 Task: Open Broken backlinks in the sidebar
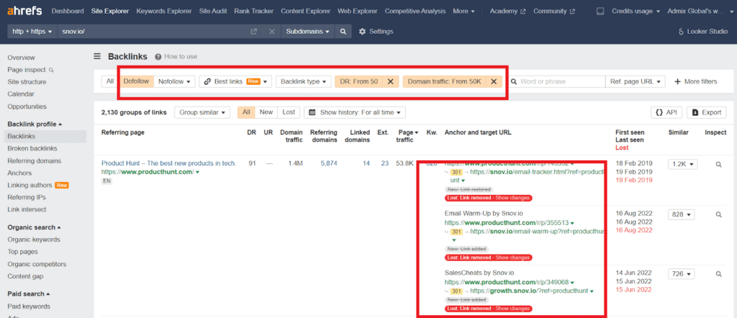[32, 148]
